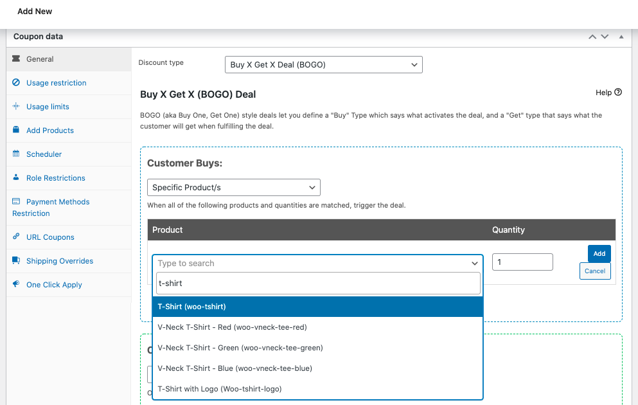Select V-Neck T-Shirt - Blue option
This screenshot has height=405, width=638.
click(x=317, y=368)
